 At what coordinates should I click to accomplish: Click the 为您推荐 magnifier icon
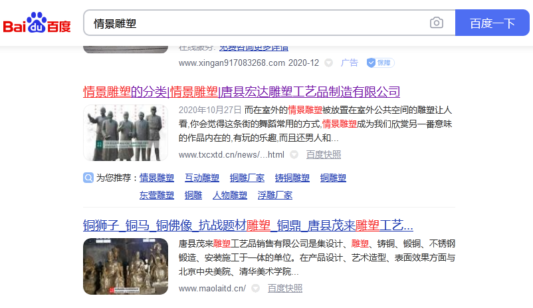88,178
